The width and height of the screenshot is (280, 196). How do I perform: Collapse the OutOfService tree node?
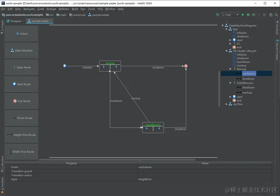click(230, 83)
